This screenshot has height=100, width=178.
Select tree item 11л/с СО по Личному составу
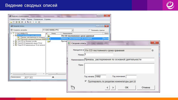point(27,41)
